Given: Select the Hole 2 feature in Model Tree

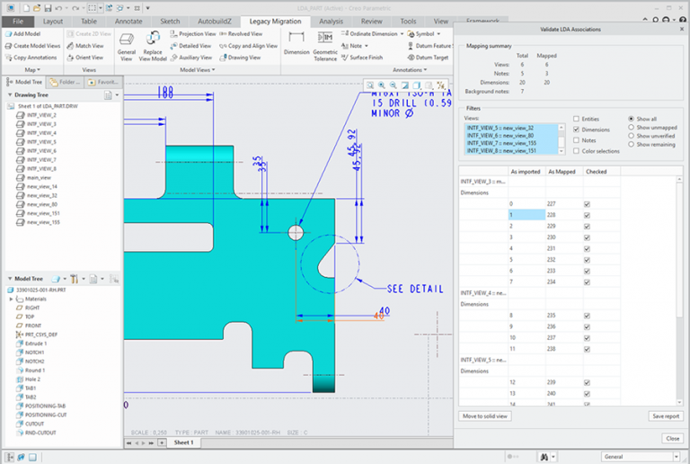Looking at the screenshot, I should (33, 379).
